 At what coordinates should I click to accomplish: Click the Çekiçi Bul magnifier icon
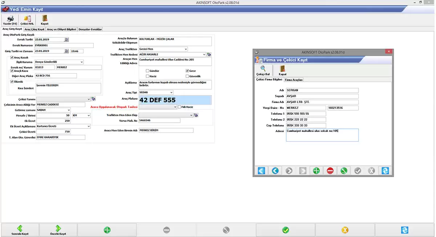coord(263,69)
